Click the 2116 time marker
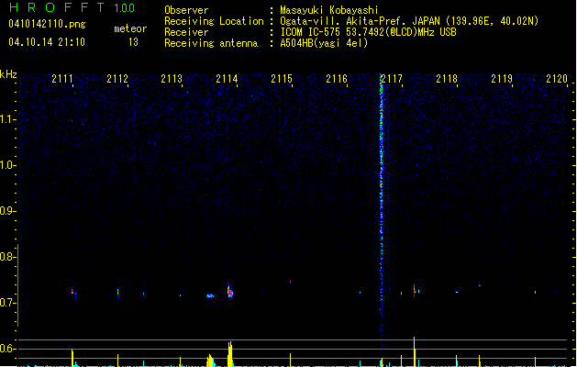577x367 pixels. [x=337, y=79]
